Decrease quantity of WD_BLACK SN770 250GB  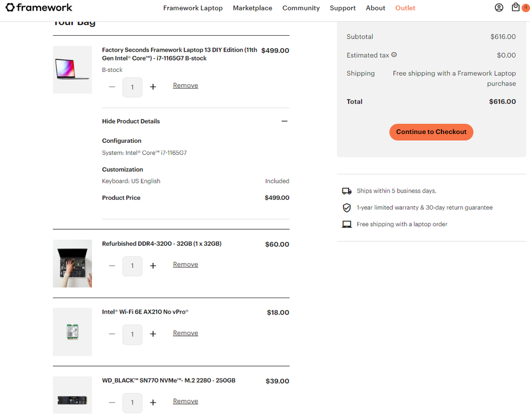pyautogui.click(x=112, y=403)
